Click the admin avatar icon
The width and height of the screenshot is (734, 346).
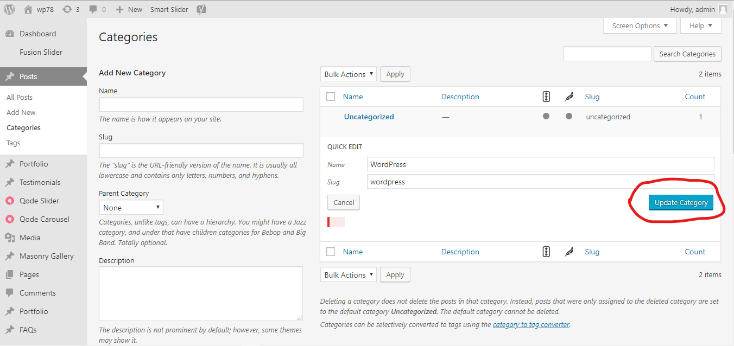(723, 9)
